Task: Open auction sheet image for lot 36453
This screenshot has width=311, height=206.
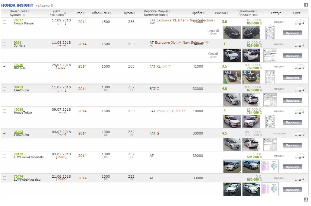Action: [x=270, y=100]
